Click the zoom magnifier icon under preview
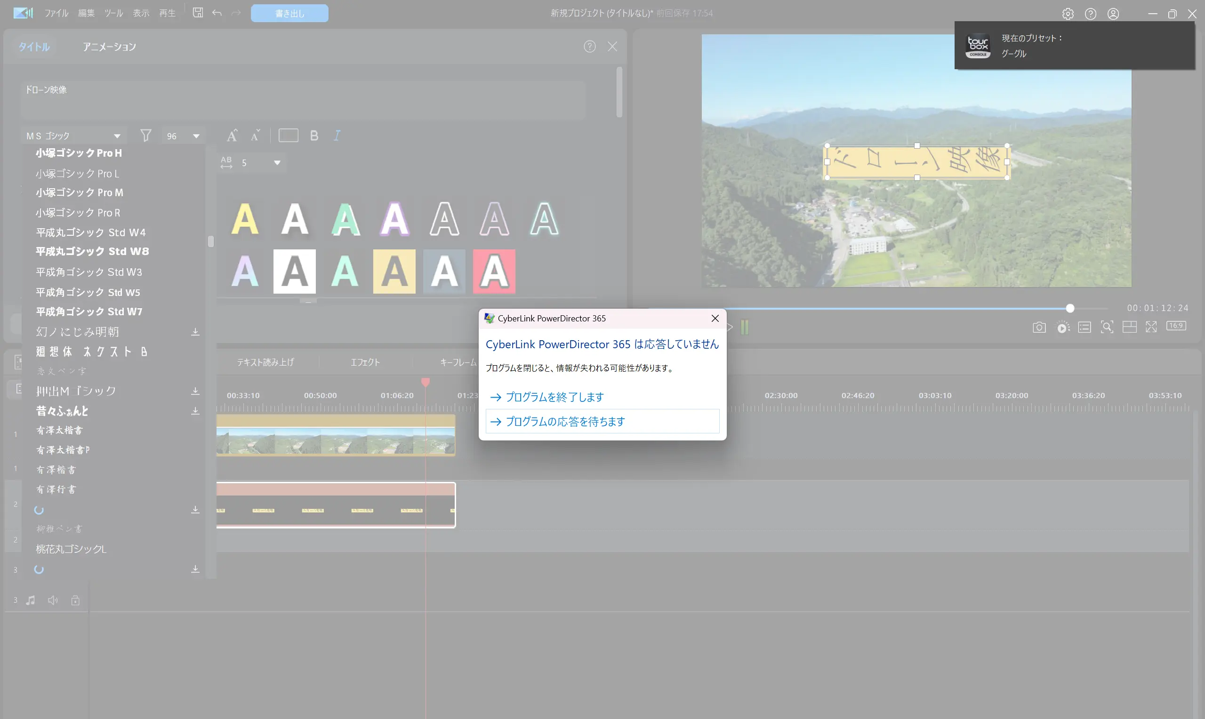Viewport: 1205px width, 719px height. (x=1107, y=327)
